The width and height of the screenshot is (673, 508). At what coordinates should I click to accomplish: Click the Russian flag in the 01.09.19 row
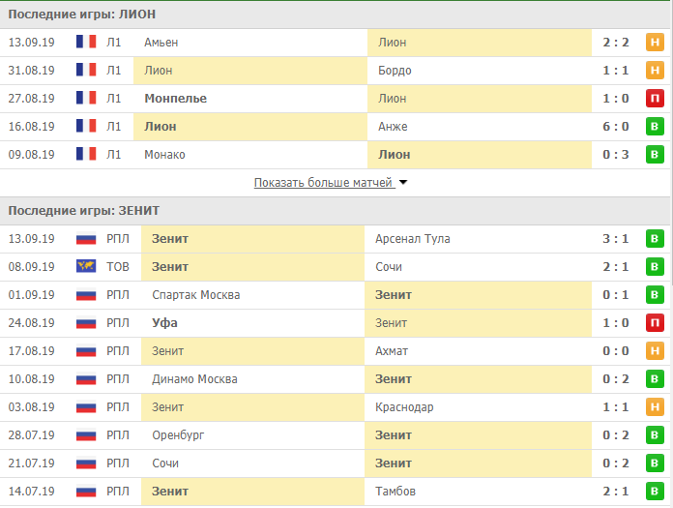(86, 294)
